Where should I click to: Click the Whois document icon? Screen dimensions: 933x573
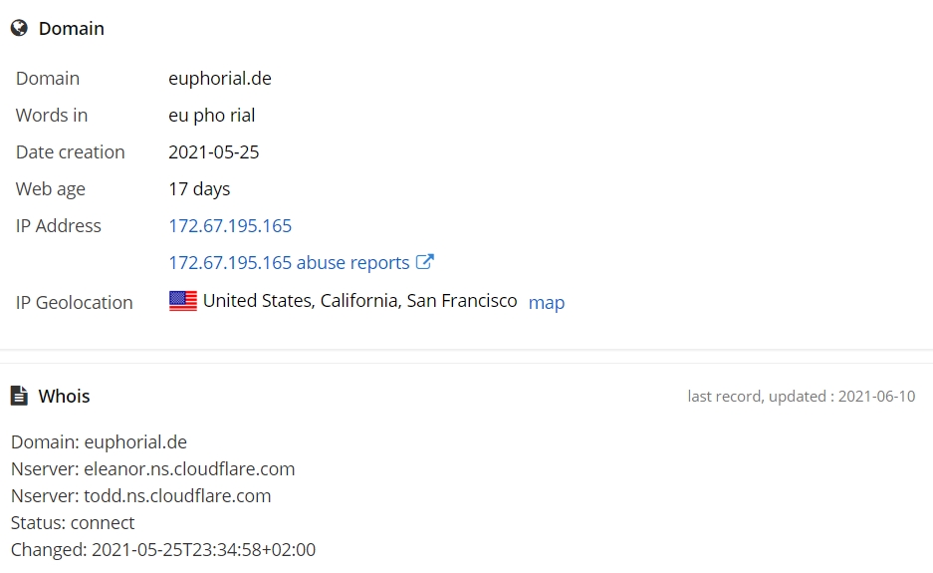[x=19, y=396]
